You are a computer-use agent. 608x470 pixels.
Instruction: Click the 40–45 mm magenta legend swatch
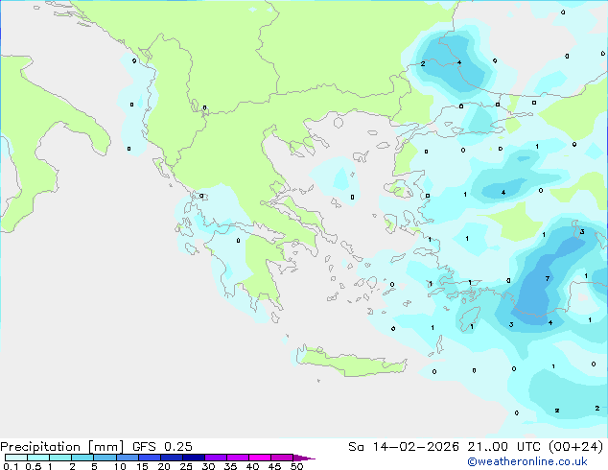260,458
